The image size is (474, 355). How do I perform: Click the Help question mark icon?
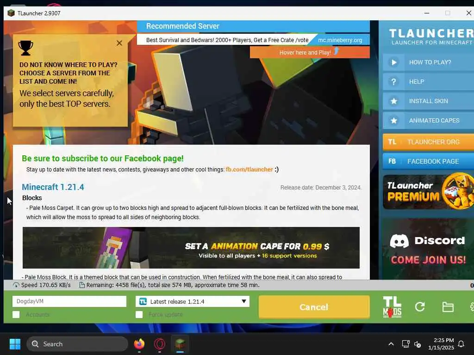point(393,82)
